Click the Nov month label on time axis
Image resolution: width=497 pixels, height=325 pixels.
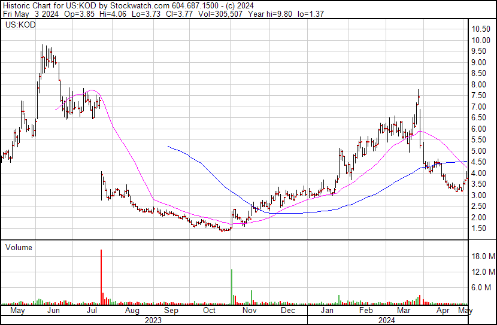(250, 311)
